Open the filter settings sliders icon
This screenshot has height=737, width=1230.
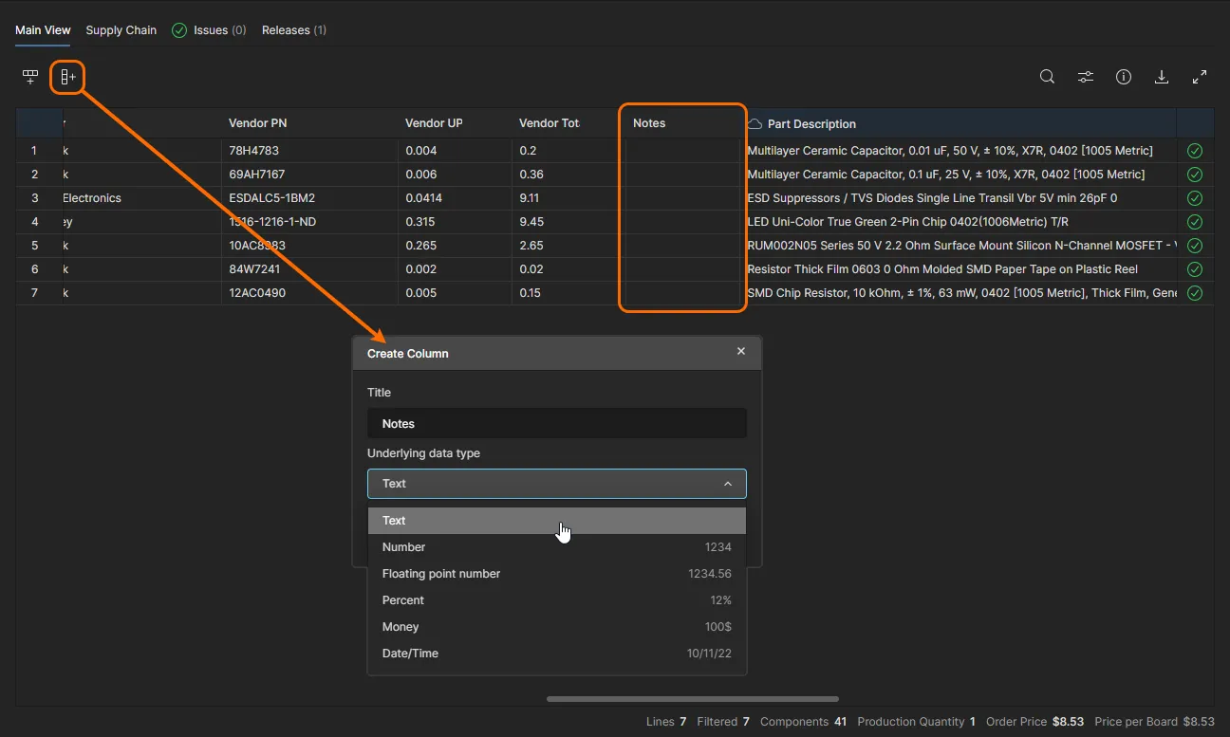pyautogui.click(x=1086, y=77)
